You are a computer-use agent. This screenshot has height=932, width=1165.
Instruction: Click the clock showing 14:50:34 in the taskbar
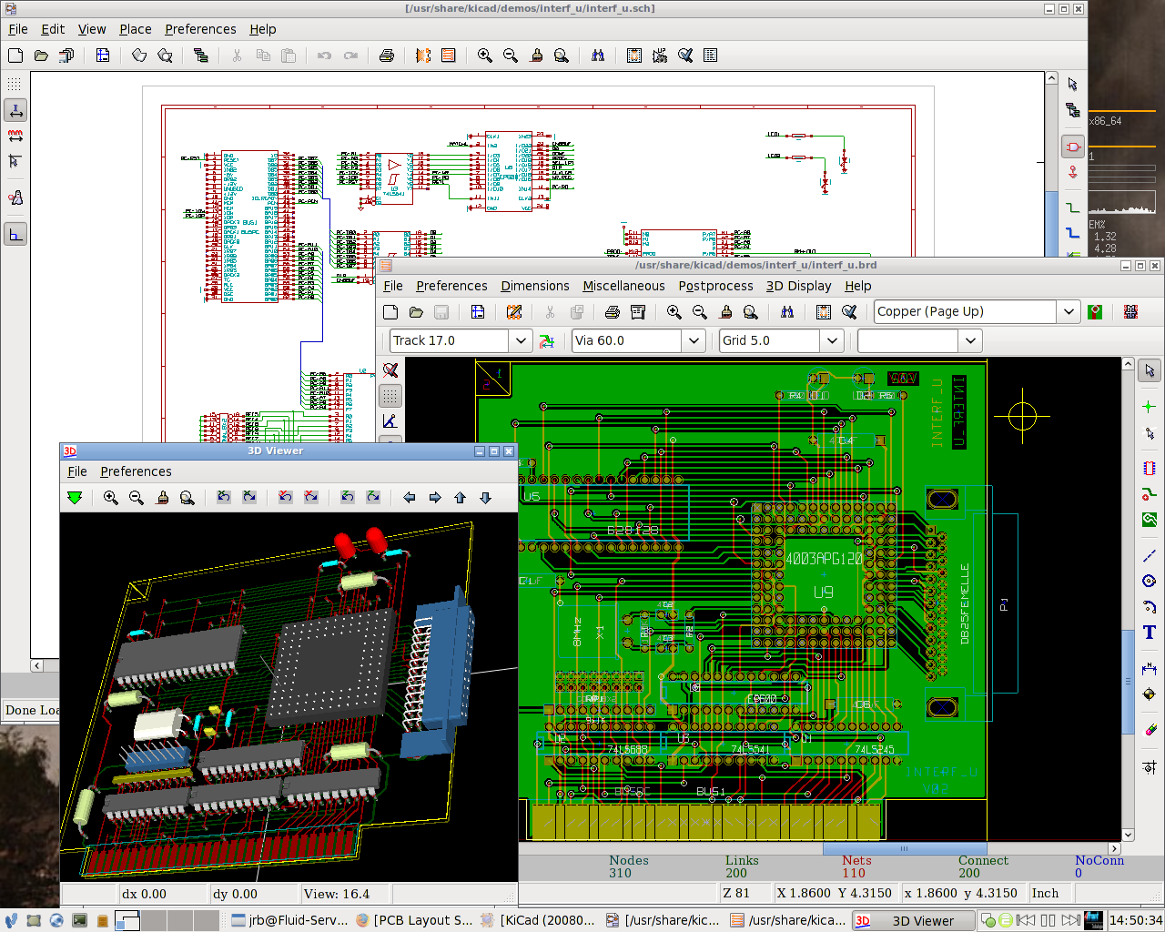point(1136,921)
